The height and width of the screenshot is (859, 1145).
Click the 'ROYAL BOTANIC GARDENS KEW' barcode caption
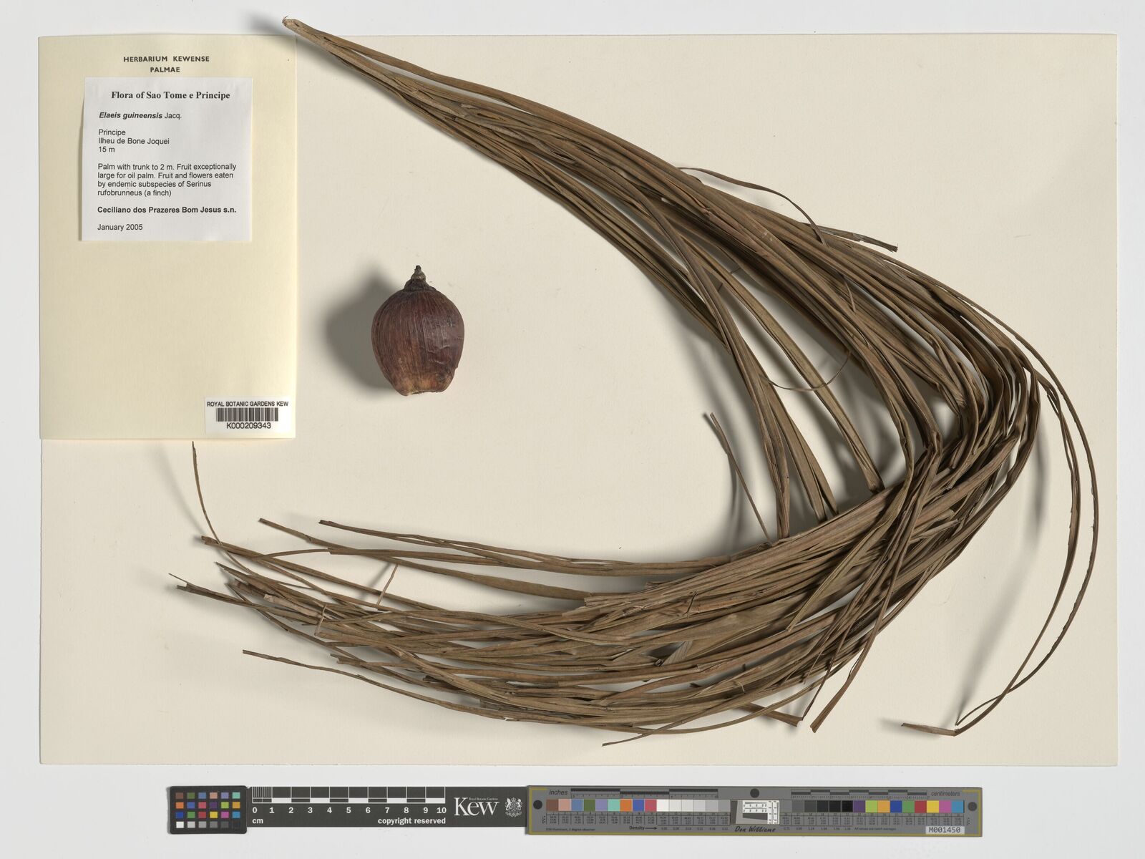tap(248, 404)
